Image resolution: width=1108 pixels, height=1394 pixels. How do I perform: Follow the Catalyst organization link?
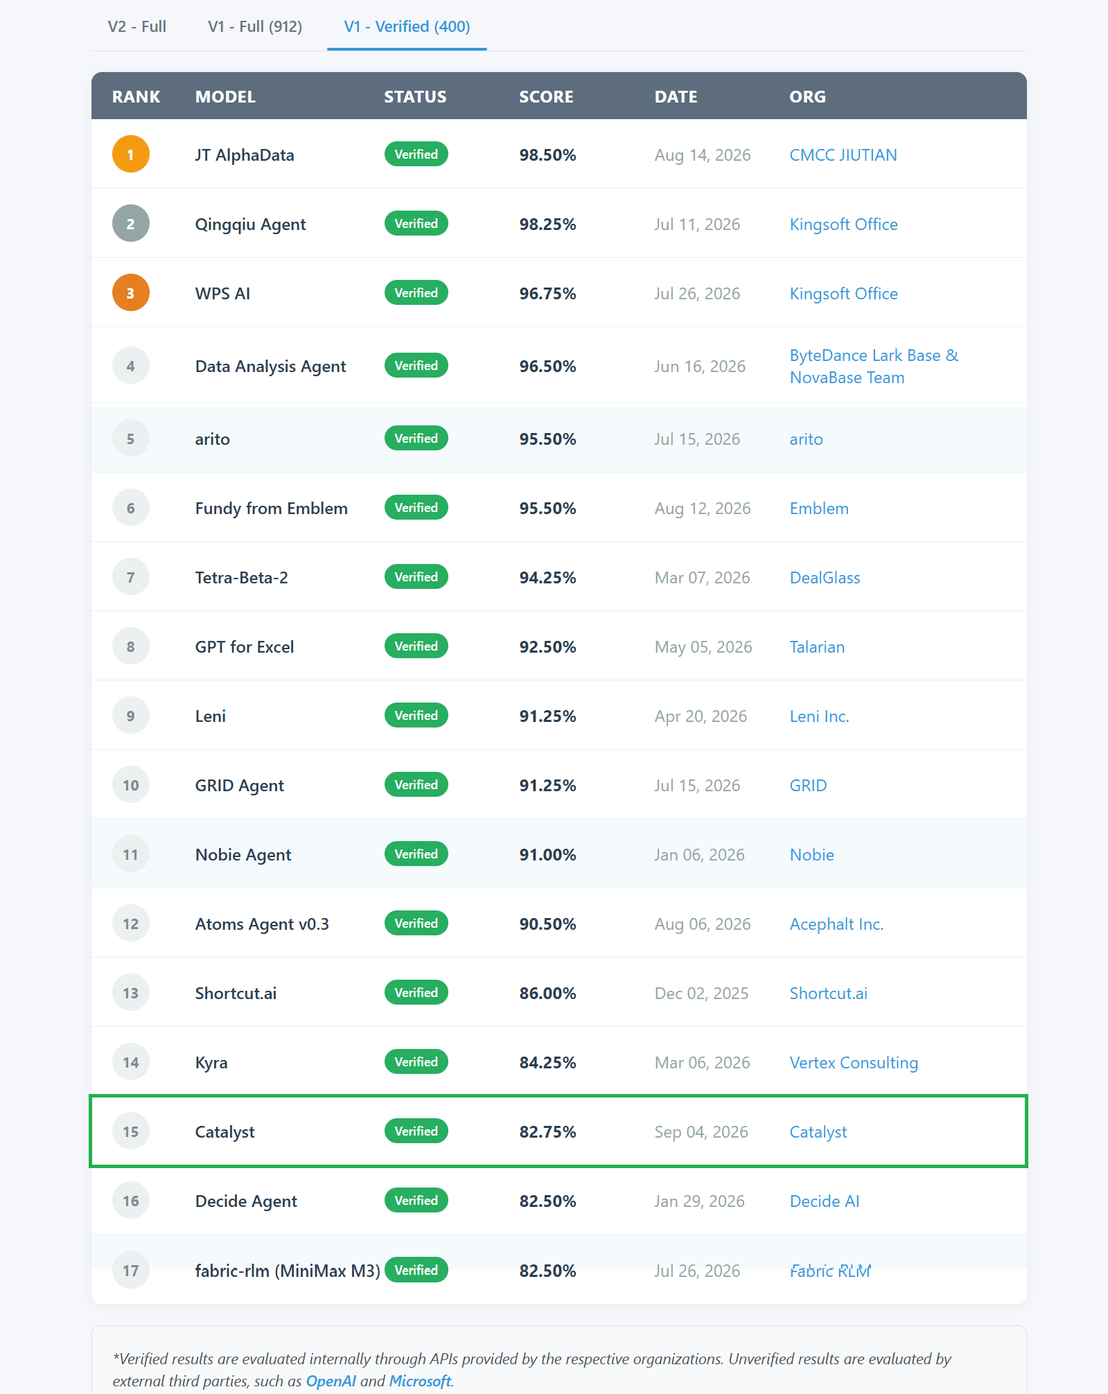[818, 1132]
